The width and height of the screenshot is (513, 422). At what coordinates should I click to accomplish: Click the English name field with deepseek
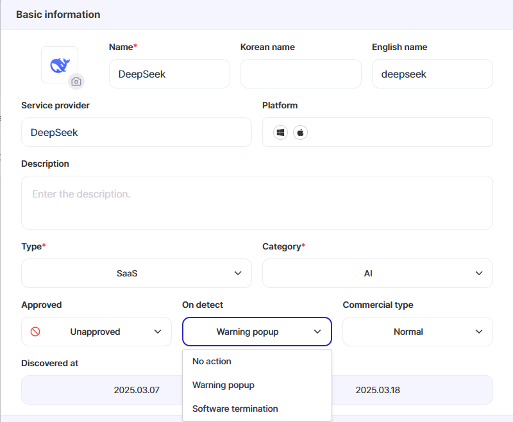[x=432, y=74]
